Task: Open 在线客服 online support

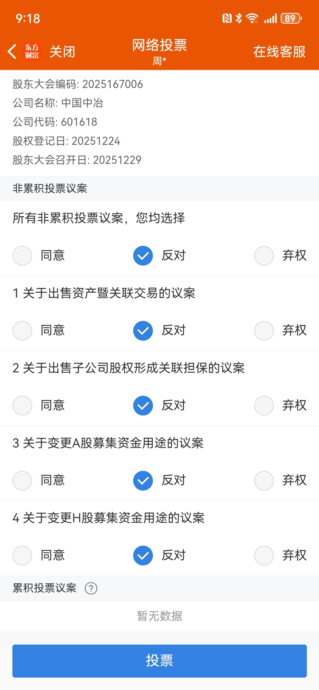Action: click(x=279, y=52)
